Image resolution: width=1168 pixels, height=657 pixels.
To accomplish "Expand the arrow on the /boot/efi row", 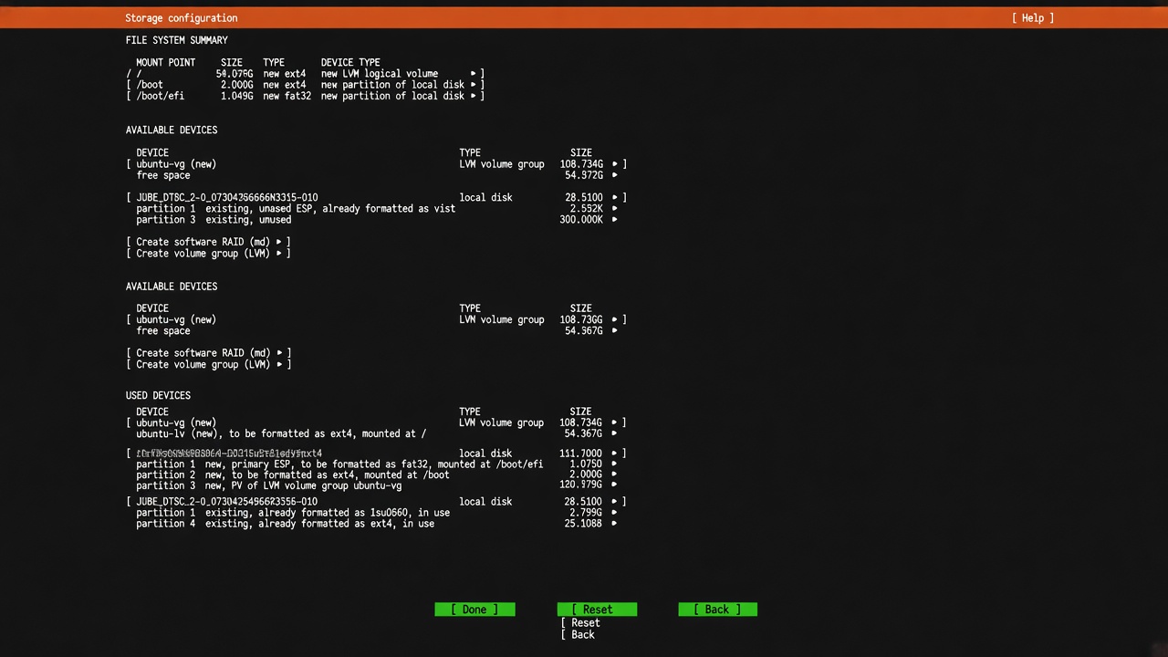I will click(474, 96).
